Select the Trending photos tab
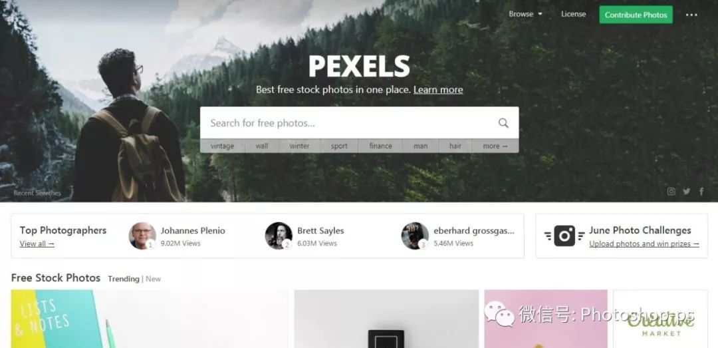The height and width of the screenshot is (348, 718). (x=124, y=279)
